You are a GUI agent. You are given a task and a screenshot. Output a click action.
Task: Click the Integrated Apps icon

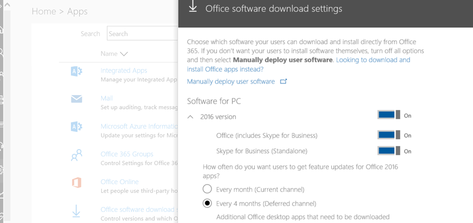tap(77, 71)
